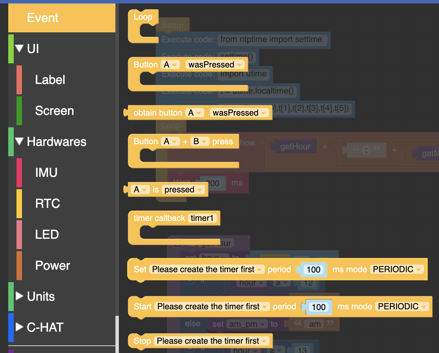Open the A dropdown on Button wasPressed block
This screenshot has height=353, width=439.
171,64
